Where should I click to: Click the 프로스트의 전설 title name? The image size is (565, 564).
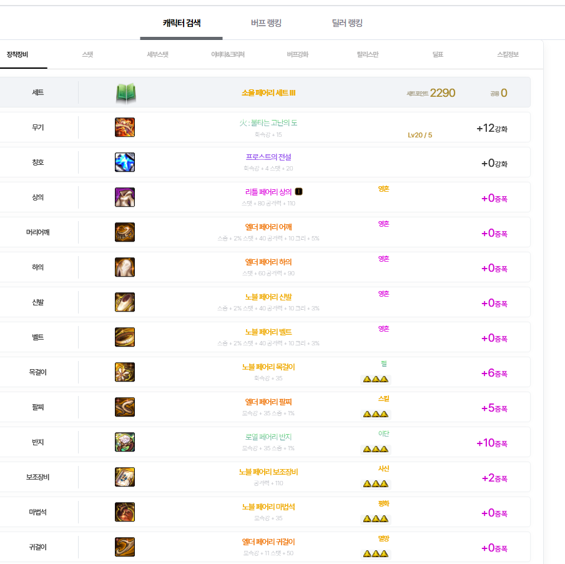coord(268,157)
